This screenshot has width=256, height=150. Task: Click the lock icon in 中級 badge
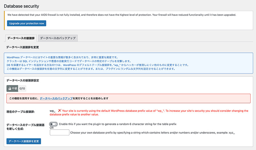click(x=10, y=88)
